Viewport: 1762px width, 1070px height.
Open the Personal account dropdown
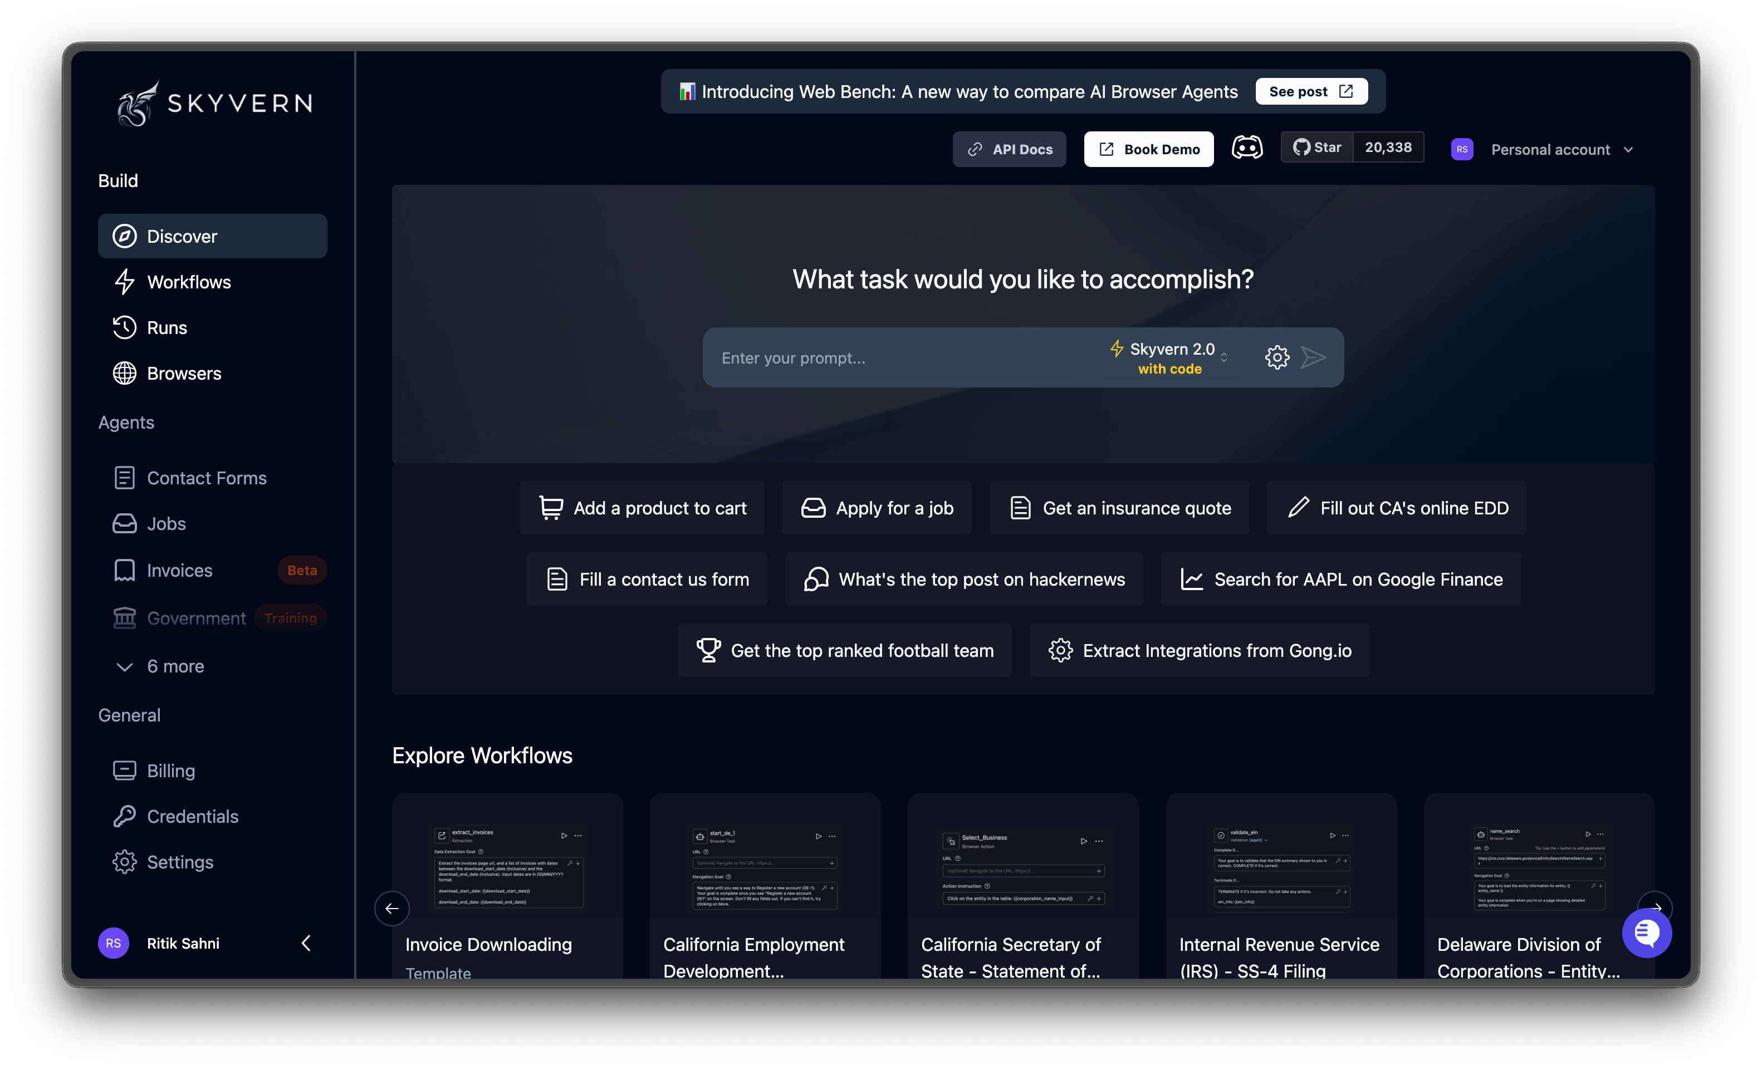1562,149
